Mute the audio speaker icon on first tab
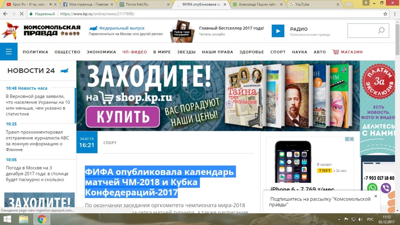400x225 pixels. point(50,4)
